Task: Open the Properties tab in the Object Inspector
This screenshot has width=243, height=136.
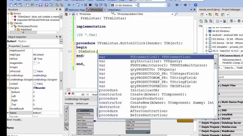Action: 14,46
